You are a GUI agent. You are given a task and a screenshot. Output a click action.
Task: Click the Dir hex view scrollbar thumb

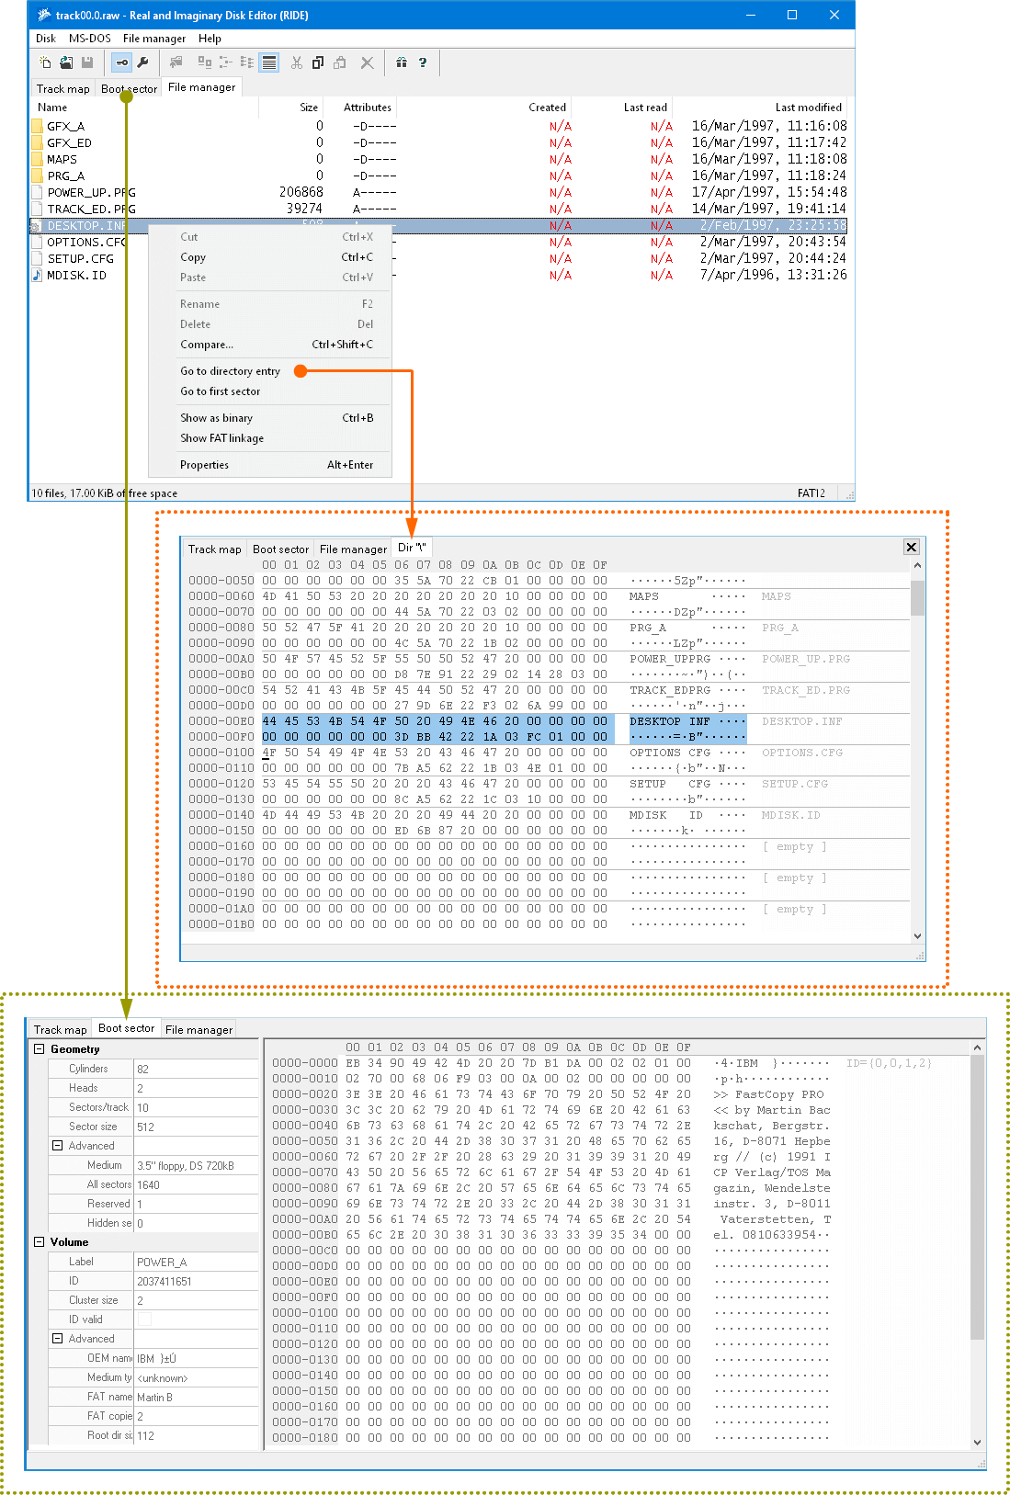pyautogui.click(x=917, y=598)
